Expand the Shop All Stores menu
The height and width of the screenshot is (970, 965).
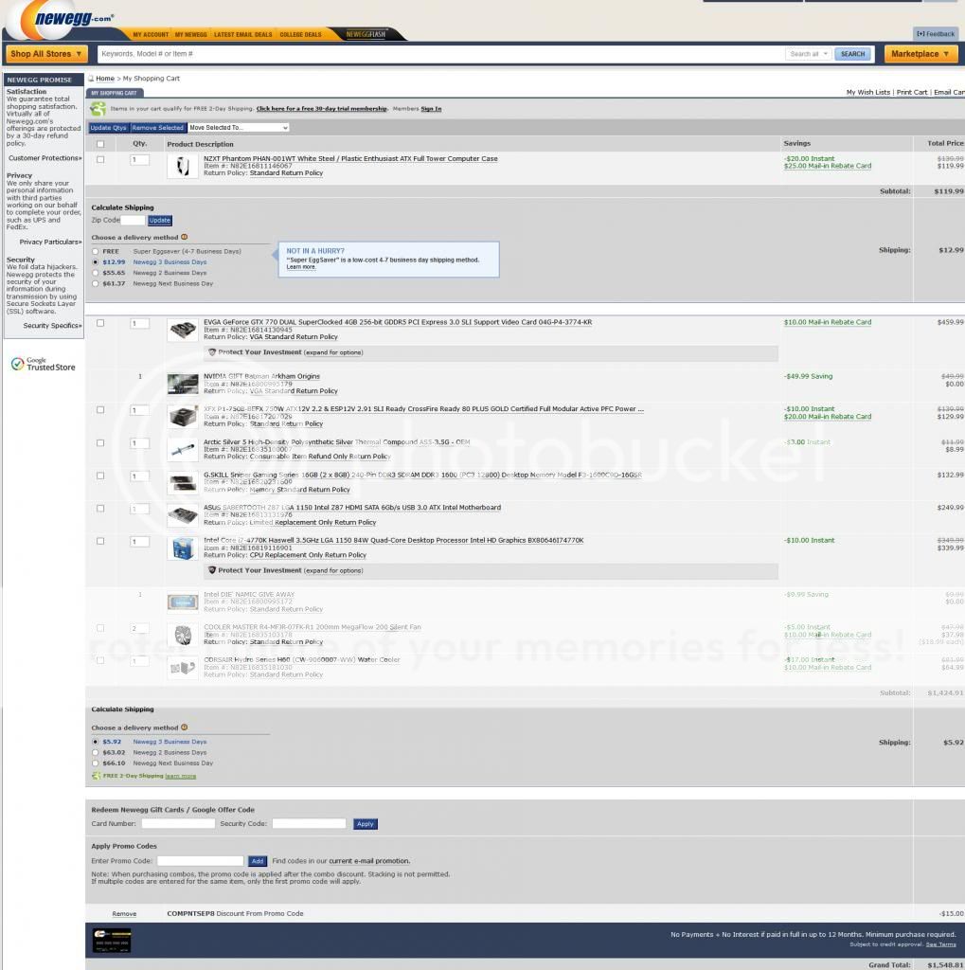click(x=46, y=54)
